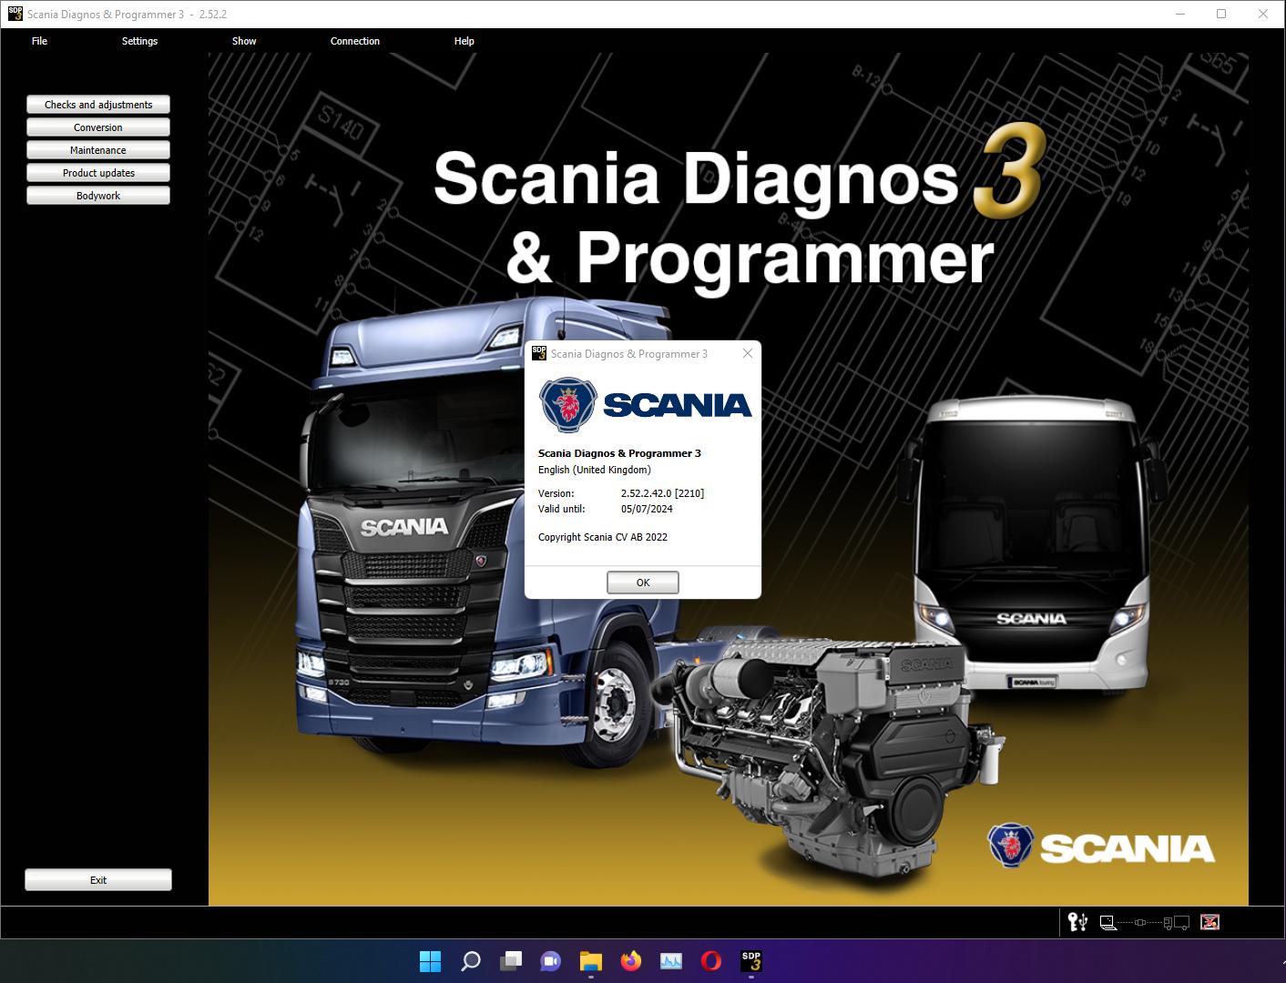This screenshot has width=1286, height=983.
Task: Open the Settings menu
Action: [139, 41]
